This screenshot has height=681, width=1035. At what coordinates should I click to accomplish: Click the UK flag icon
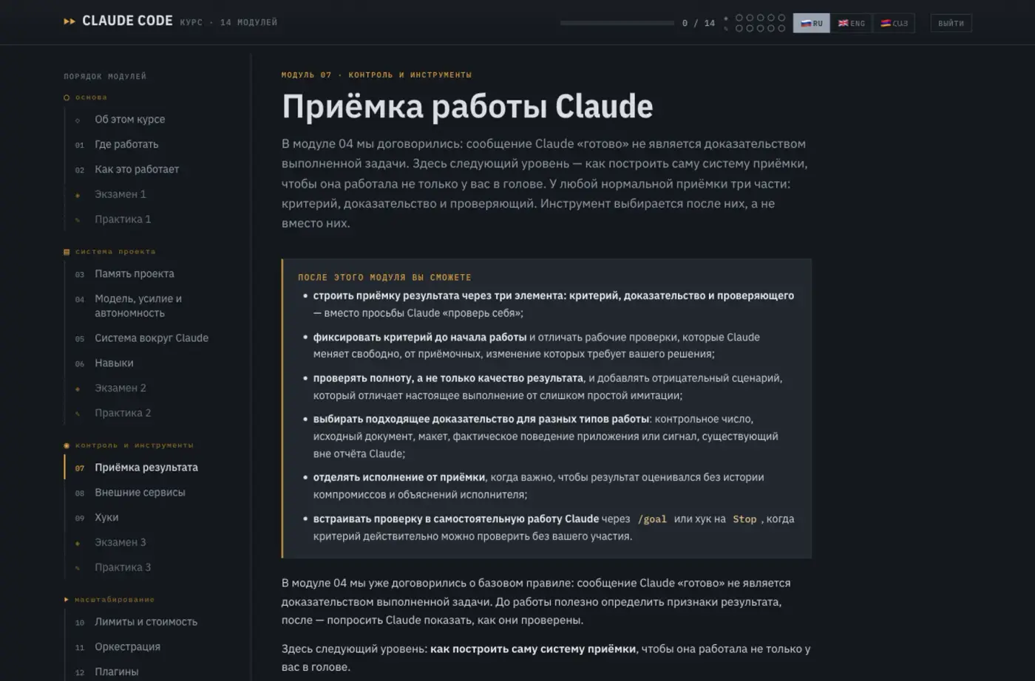[x=843, y=23]
